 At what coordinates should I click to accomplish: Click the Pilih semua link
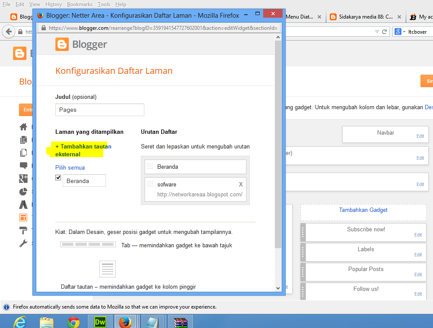click(x=70, y=167)
